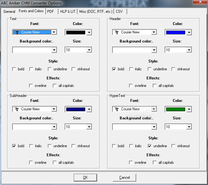
Task: Toggle all capitals in the HyperText group
Action: pos(155,162)
